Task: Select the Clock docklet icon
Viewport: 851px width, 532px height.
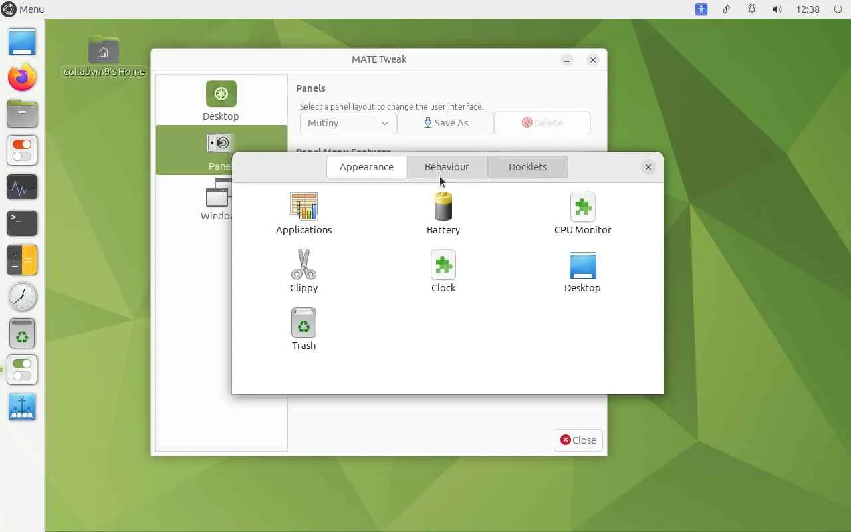Action: [443, 264]
